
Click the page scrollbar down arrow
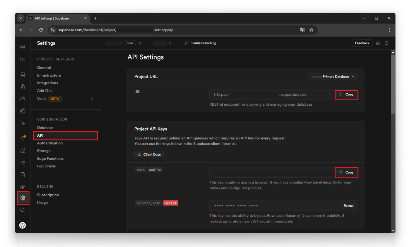click(x=393, y=231)
